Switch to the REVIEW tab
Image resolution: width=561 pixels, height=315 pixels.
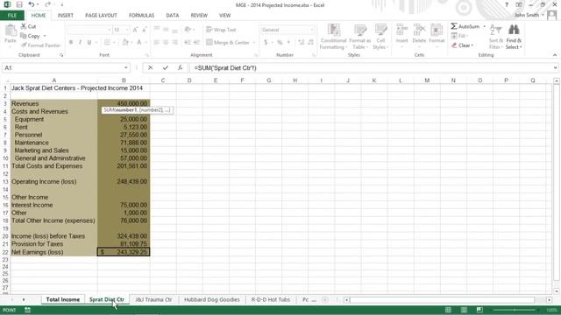pos(199,16)
